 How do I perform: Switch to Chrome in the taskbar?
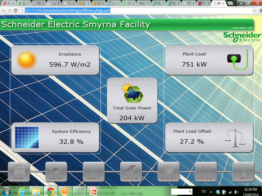[x=50, y=191]
